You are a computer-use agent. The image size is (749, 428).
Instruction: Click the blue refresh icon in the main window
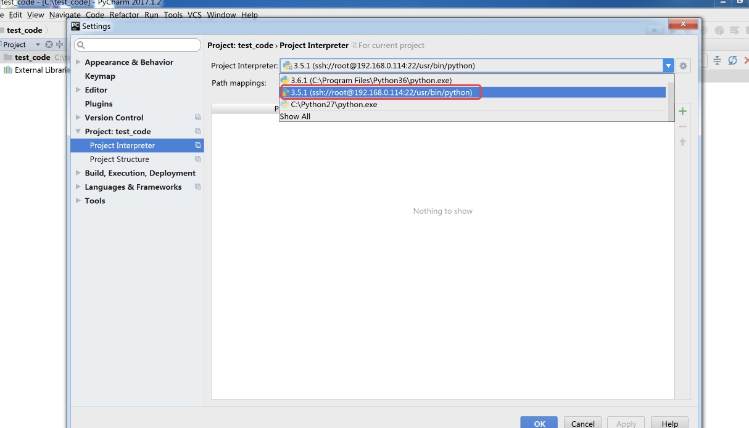coord(732,60)
